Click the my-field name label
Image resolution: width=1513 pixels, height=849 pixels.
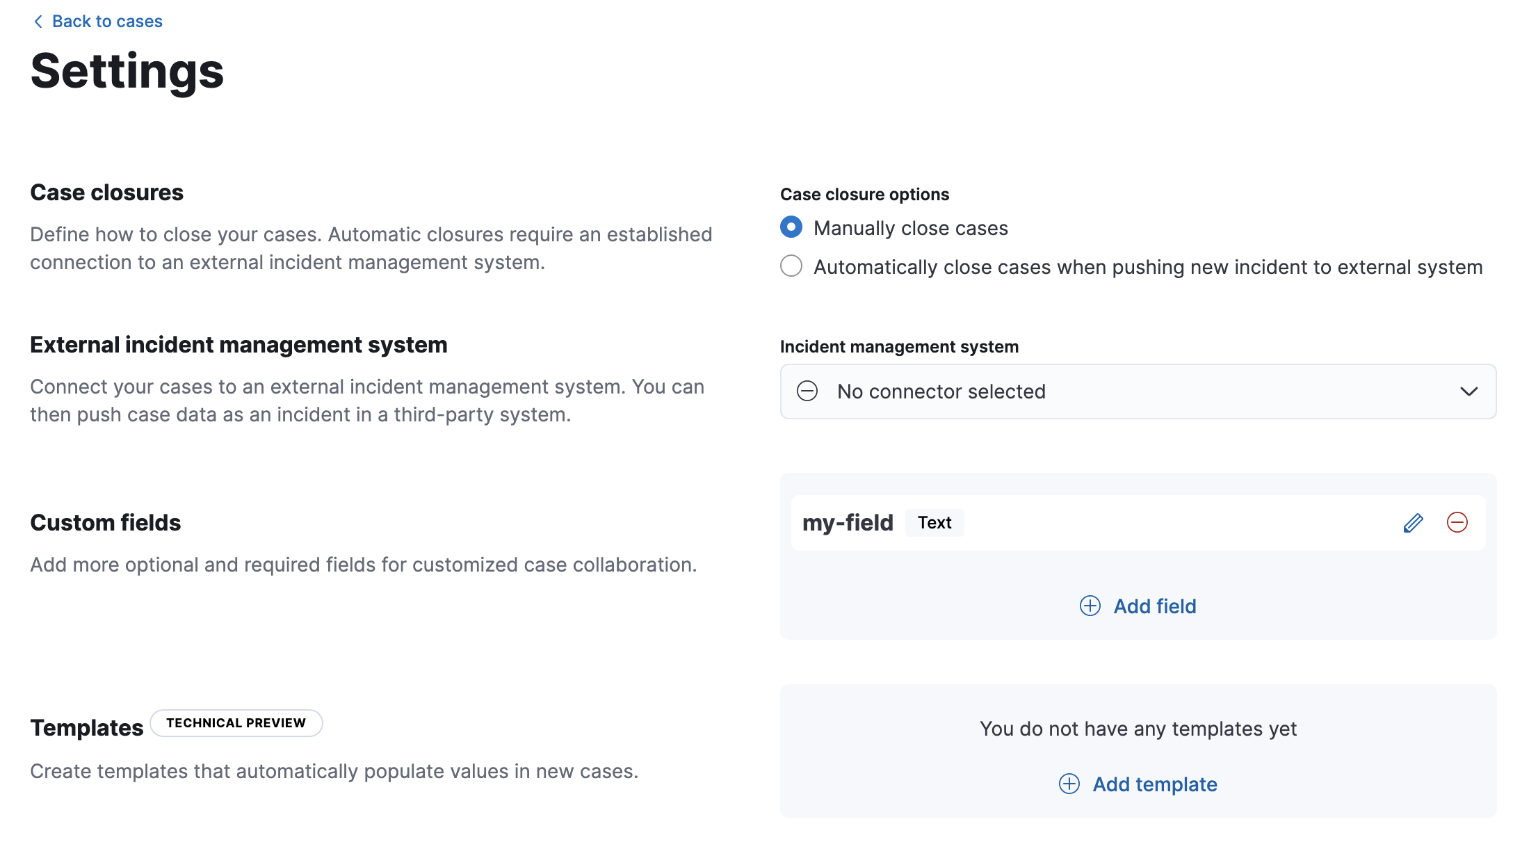847,522
